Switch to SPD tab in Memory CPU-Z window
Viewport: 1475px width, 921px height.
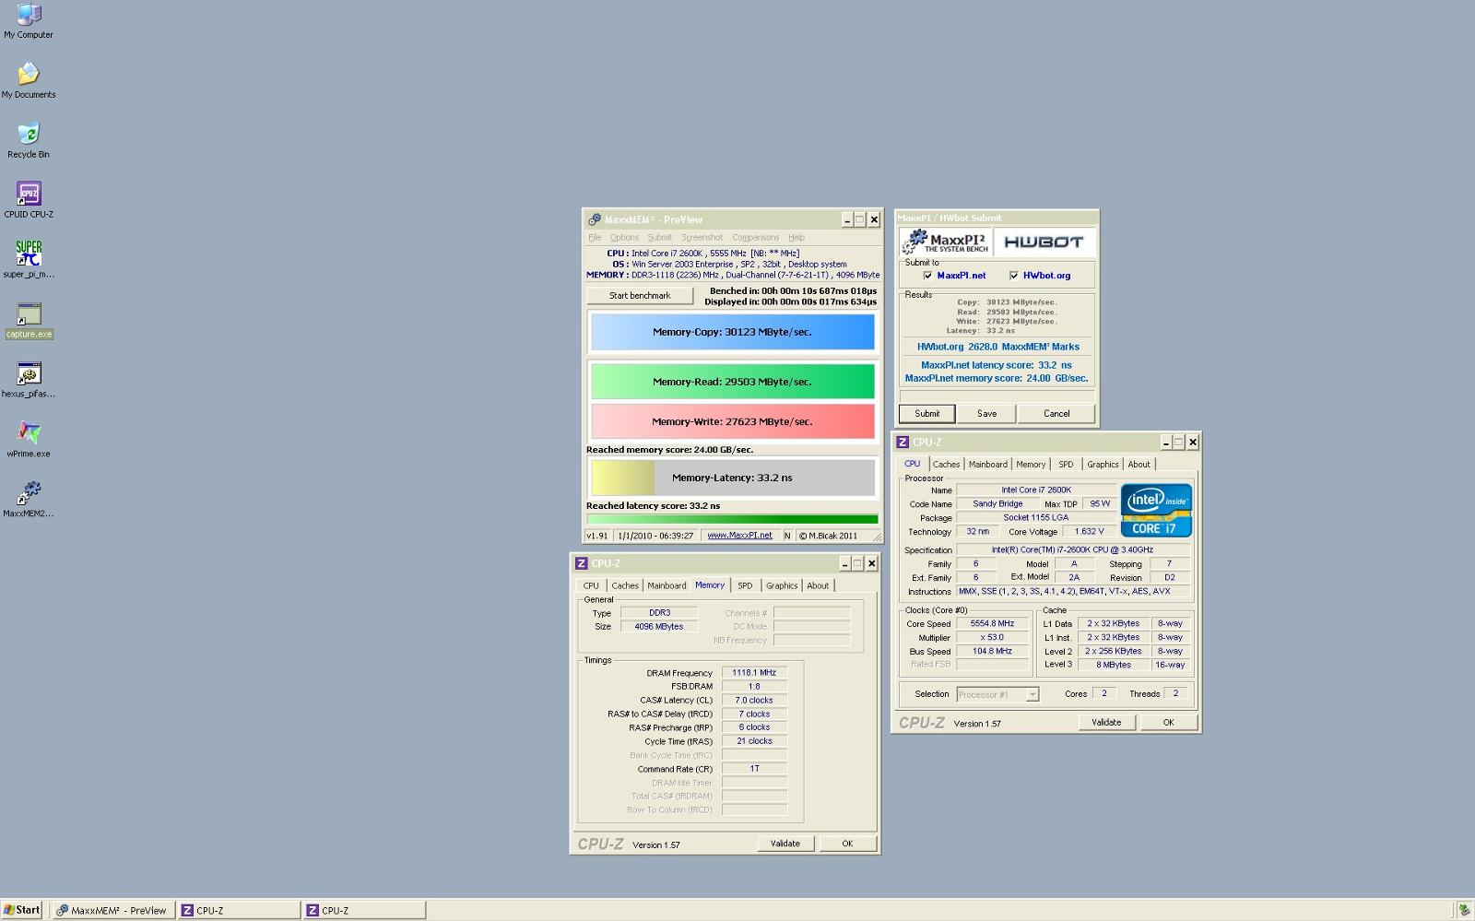[745, 586]
